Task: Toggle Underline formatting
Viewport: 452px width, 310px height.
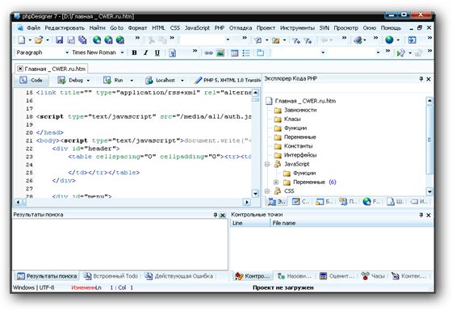Action: pyautogui.click(x=157, y=52)
